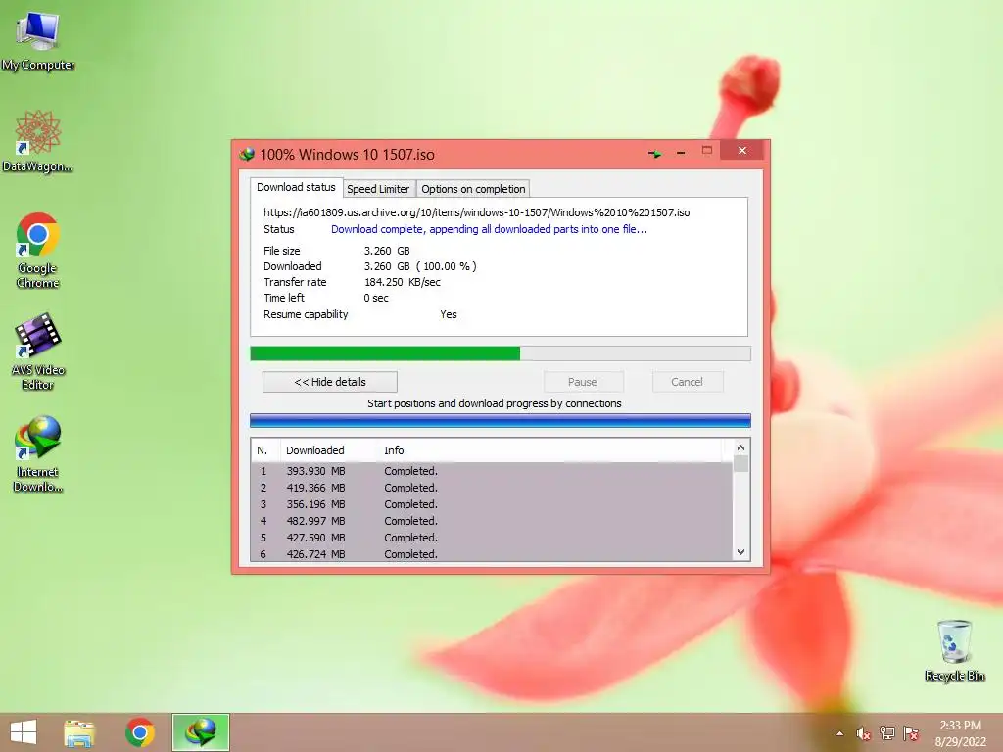The height and width of the screenshot is (752, 1003).
Task: Show hidden tray icons arrow
Action: [x=839, y=733]
